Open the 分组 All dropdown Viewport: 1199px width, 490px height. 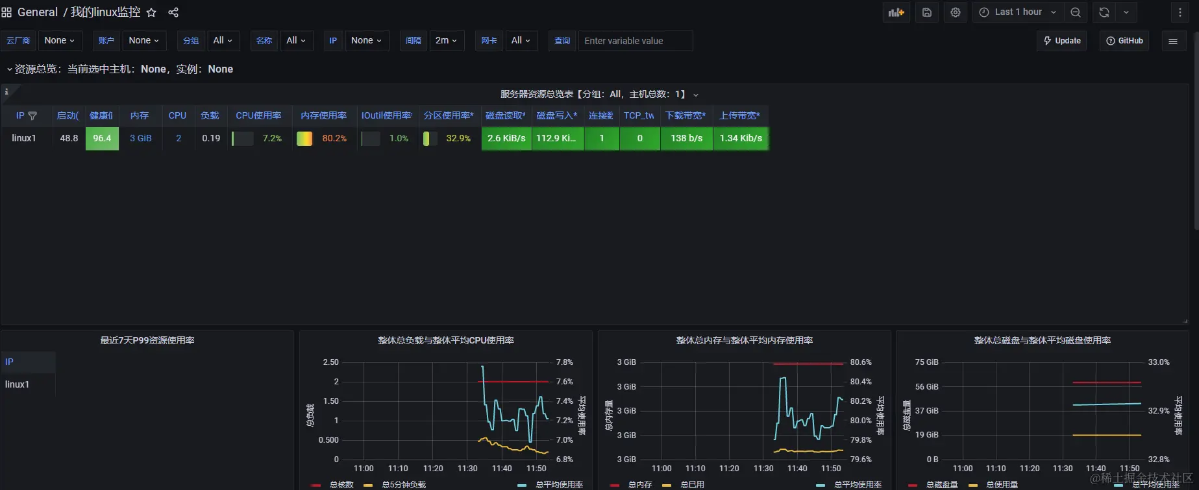tap(223, 40)
